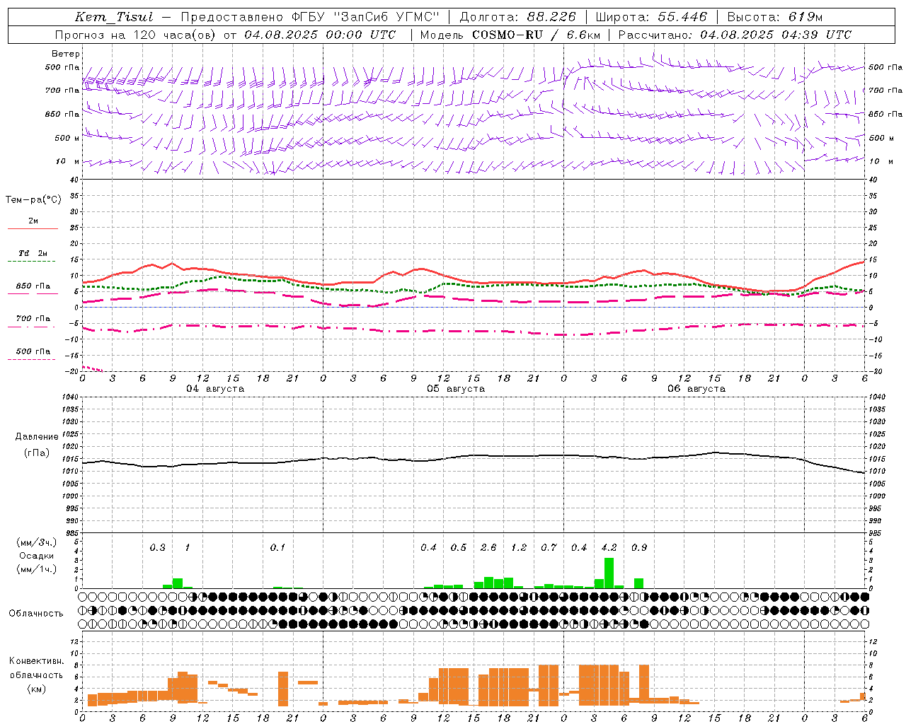906x724 pixels.
Task: Click the 'Ветер' wind panel label
Action: click(66, 54)
